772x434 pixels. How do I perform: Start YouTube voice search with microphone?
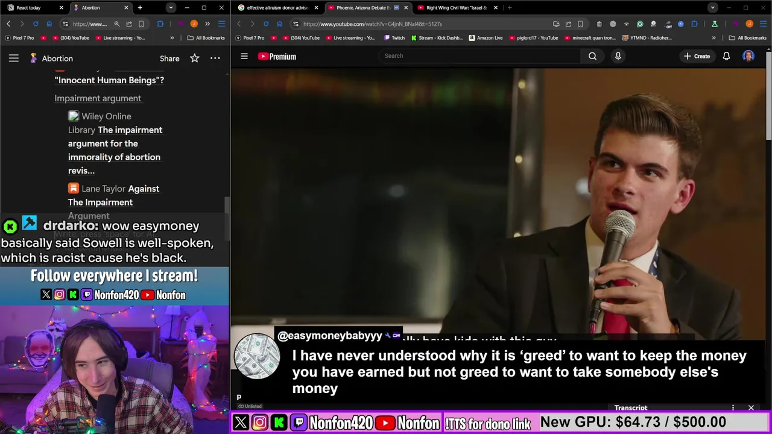coord(618,56)
